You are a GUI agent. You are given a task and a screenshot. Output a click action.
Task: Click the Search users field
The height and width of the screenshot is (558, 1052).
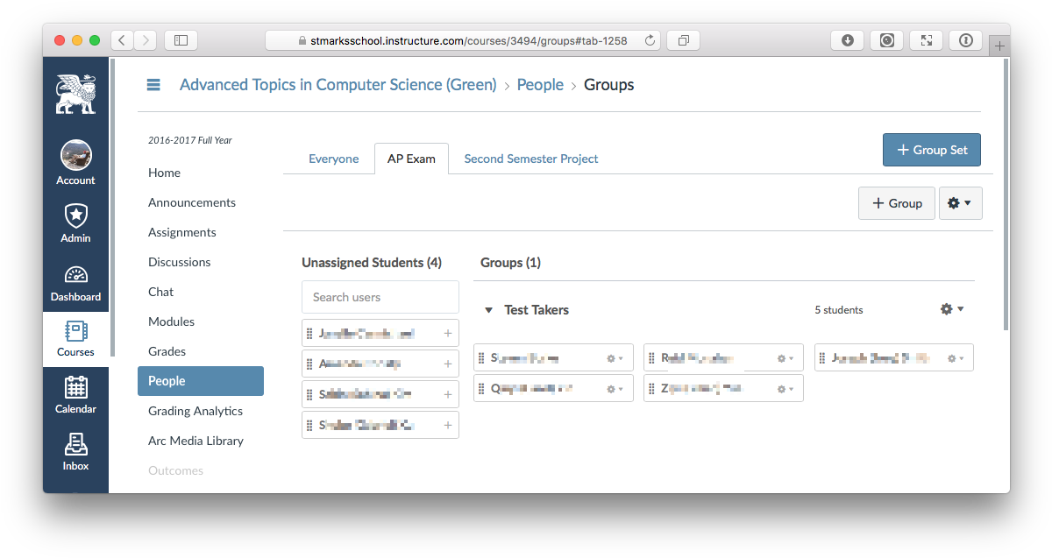tap(380, 297)
